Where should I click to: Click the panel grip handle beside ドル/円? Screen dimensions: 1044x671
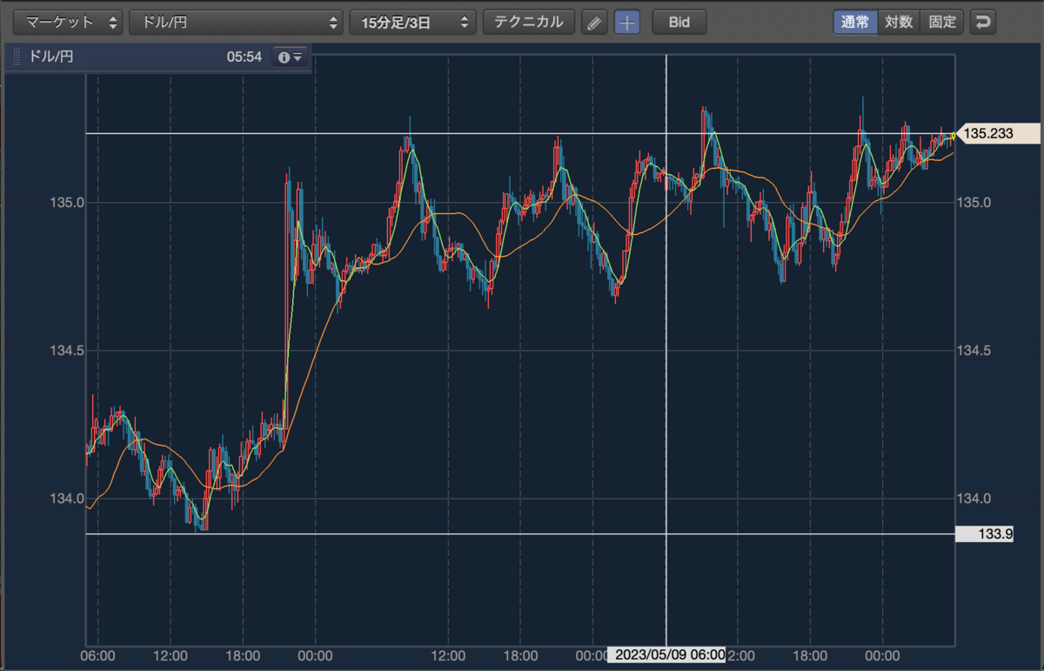(x=17, y=57)
